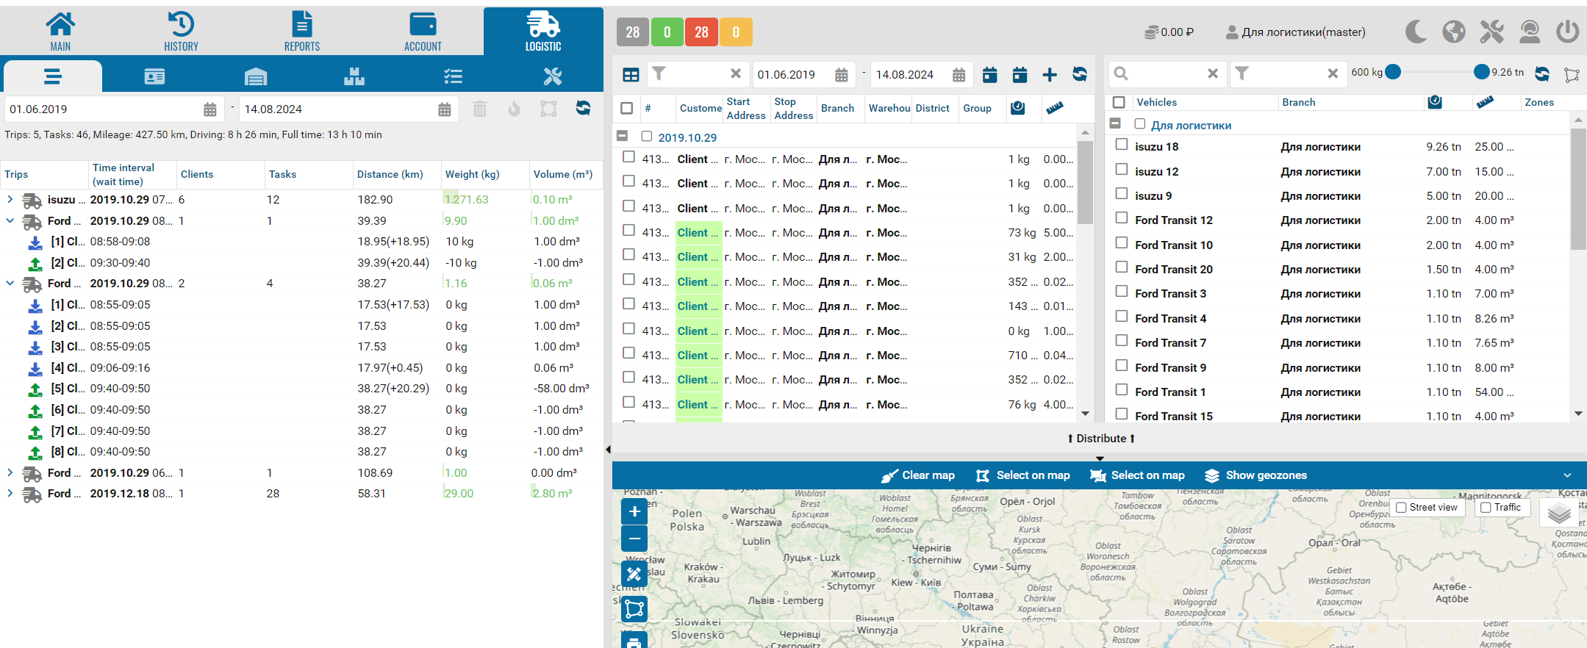Click the map zoom out button

click(x=634, y=539)
